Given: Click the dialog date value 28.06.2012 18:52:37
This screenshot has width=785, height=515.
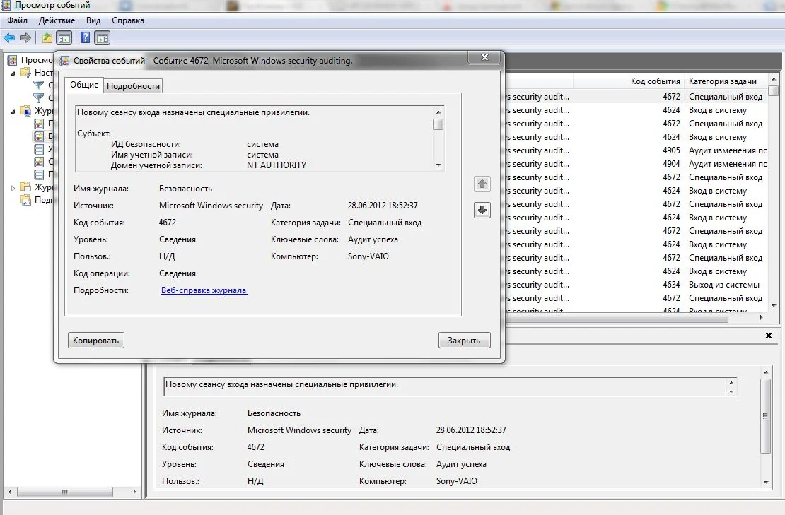Looking at the screenshot, I should (x=383, y=206).
